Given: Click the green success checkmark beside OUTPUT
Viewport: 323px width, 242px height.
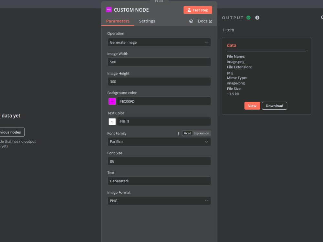Looking at the screenshot, I should pyautogui.click(x=248, y=18).
